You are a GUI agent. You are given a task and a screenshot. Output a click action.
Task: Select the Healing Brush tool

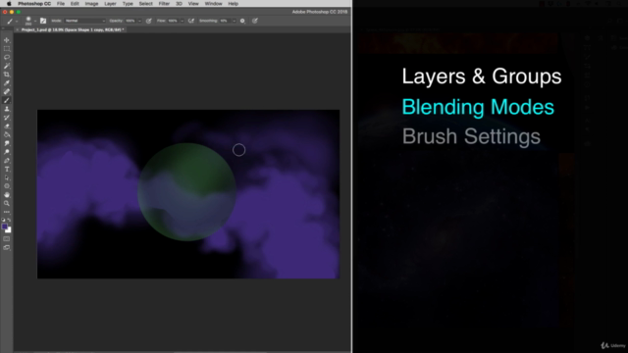click(7, 91)
